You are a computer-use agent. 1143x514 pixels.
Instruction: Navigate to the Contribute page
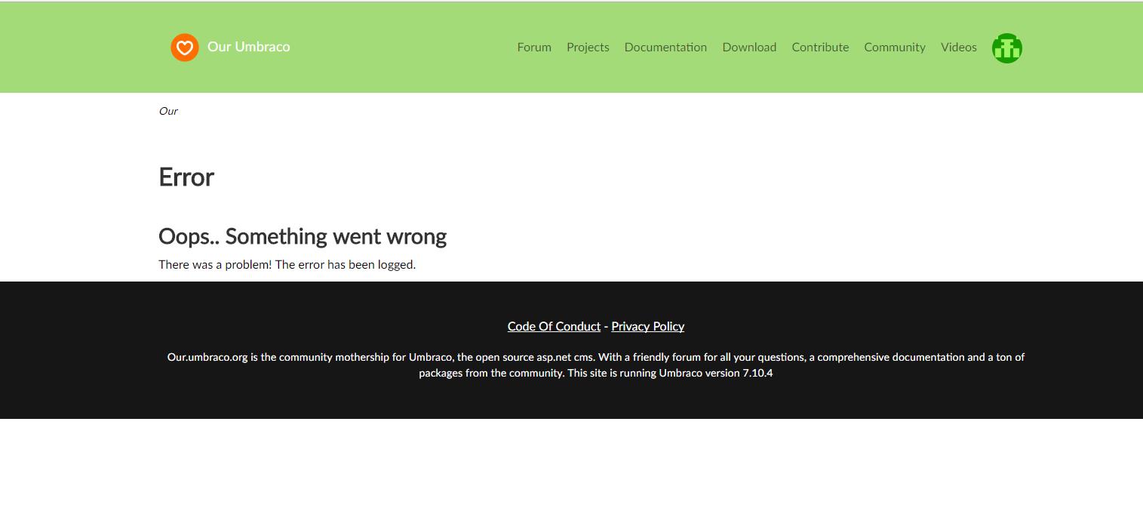click(820, 47)
